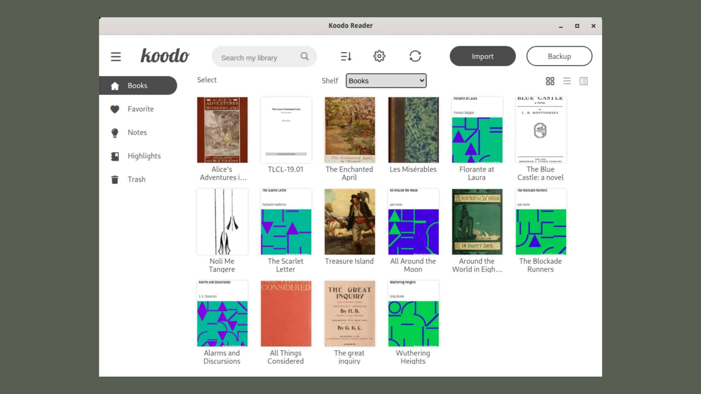The image size is (701, 394).
Task: Open Around the World in Eighty Days cover
Action: point(477,222)
